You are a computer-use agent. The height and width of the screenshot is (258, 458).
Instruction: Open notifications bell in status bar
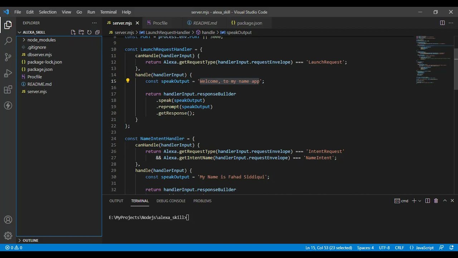pyautogui.click(x=451, y=248)
